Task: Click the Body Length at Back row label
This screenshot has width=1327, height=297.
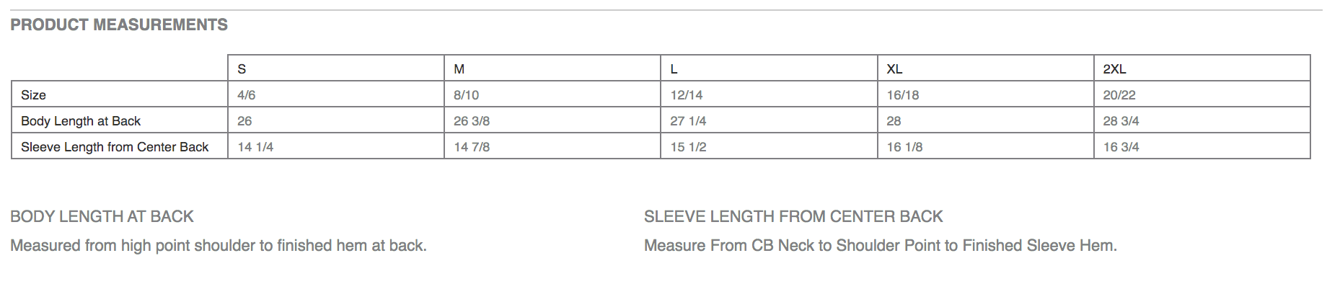Action: (81, 121)
